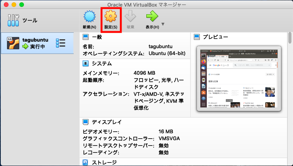Click the グラフィックスコントローラー label

119,139
